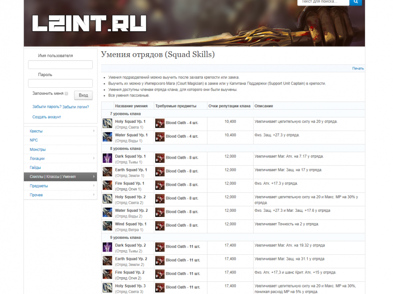
Task: Click the Wind Squad Ур. 1 skill icon
Action: coord(107,226)
